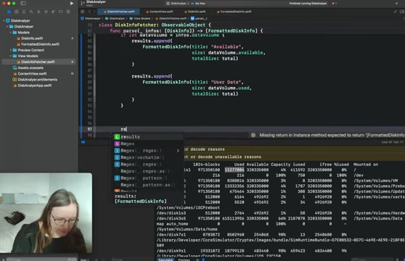Screen dimensions: 405x261
Task: Collapse the root DiskAnalyer project
Action: pos(4,20)
